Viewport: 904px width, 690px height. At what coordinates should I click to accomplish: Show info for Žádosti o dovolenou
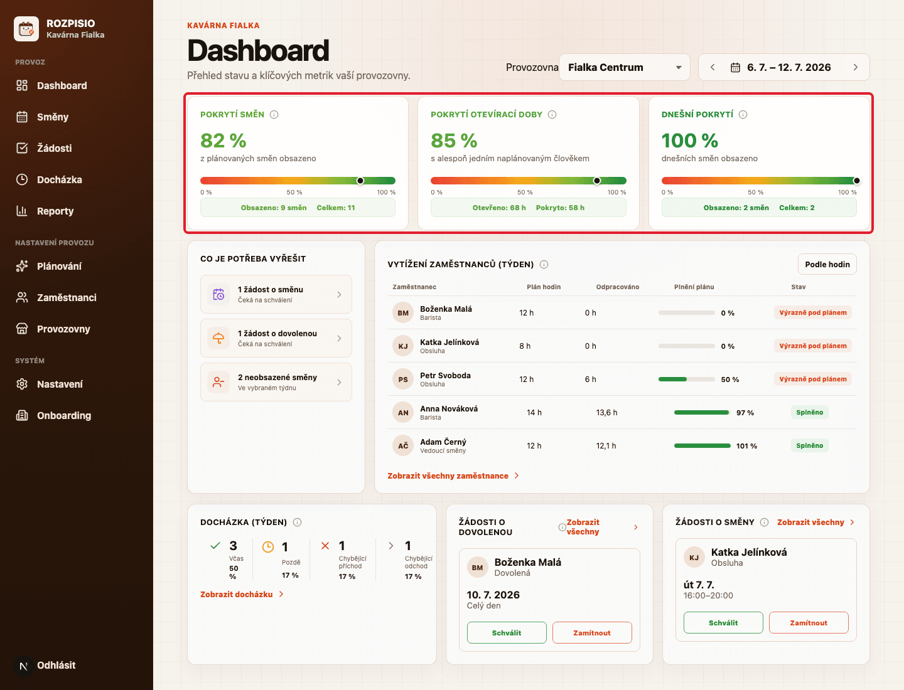(562, 527)
